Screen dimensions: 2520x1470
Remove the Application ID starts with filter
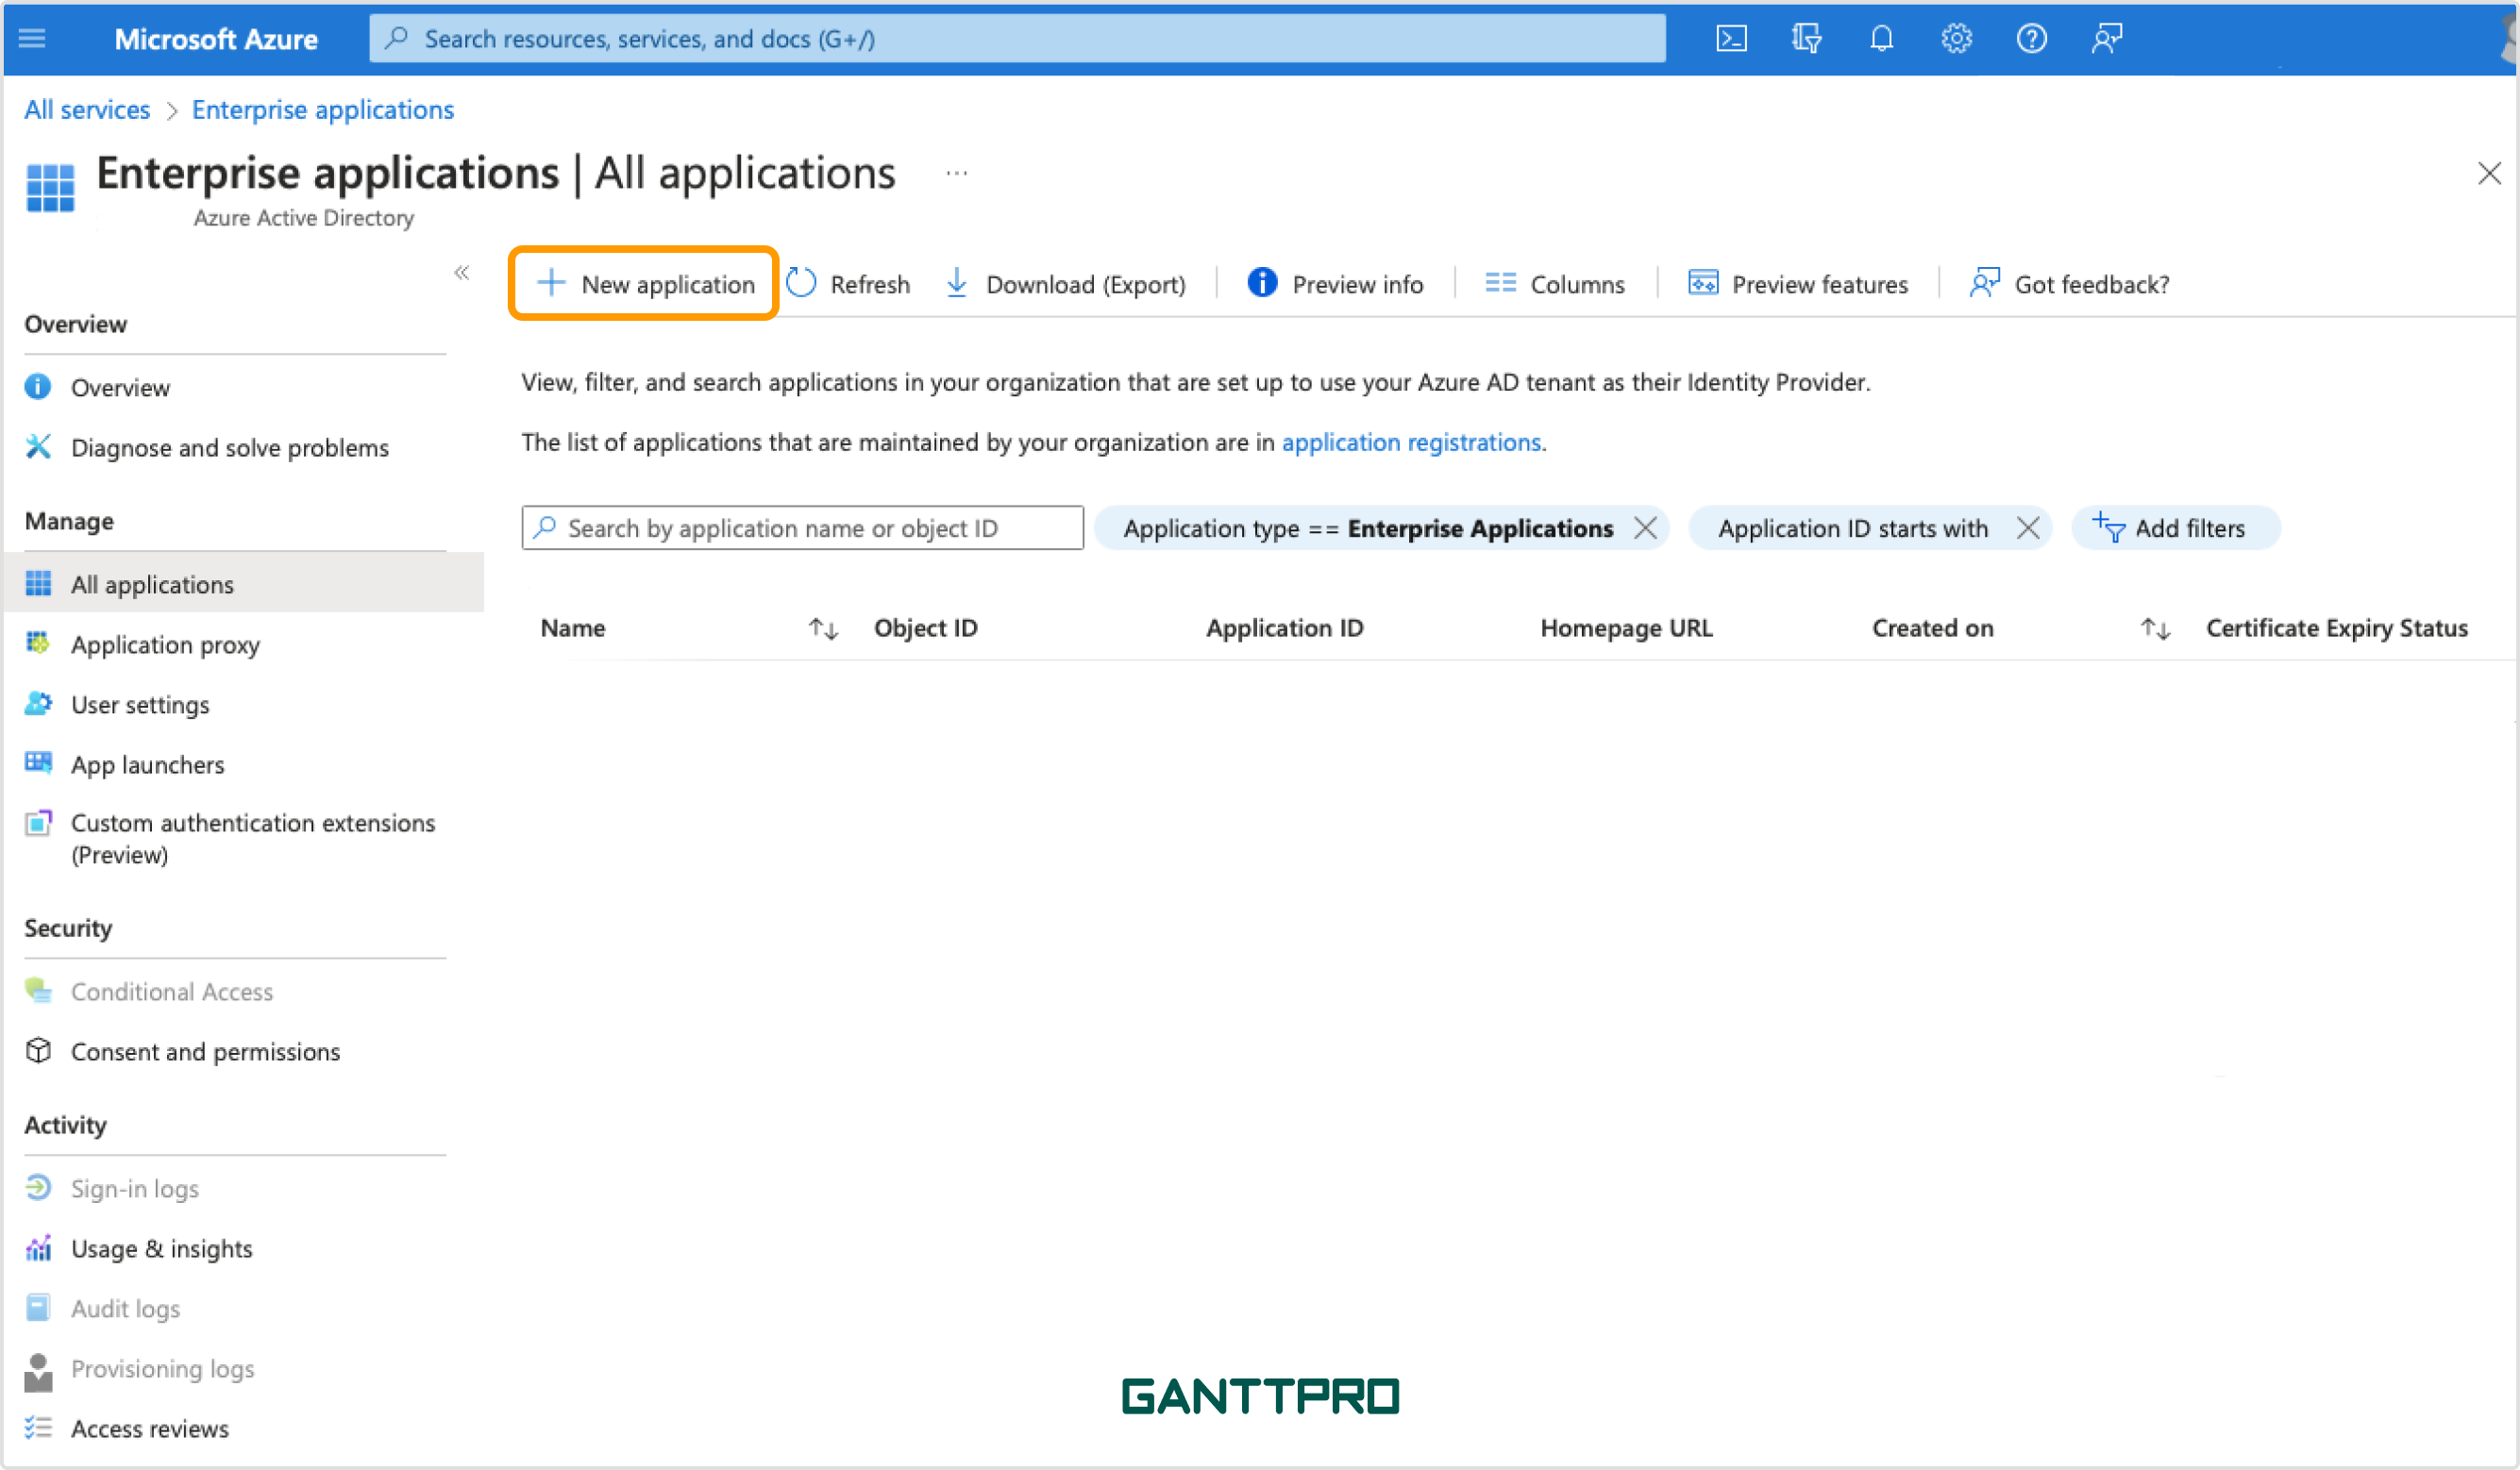(2028, 528)
